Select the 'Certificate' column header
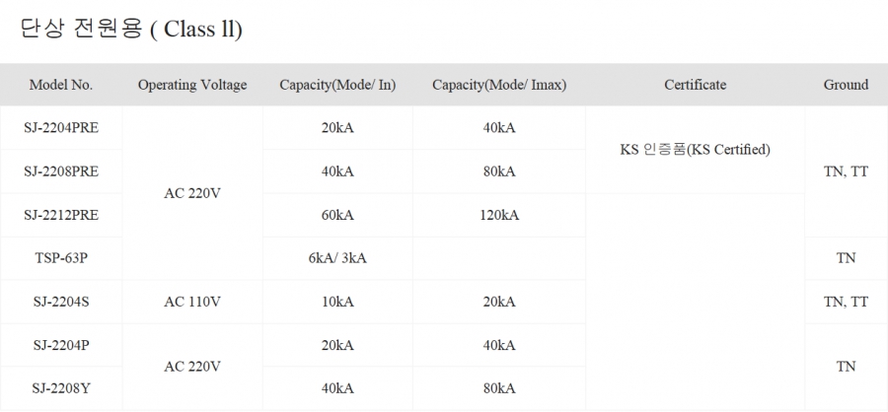 [x=695, y=85]
